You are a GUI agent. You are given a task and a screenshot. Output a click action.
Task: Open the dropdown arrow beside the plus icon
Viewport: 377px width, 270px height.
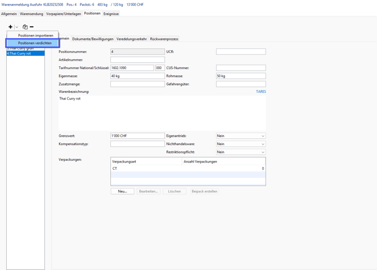click(x=16, y=27)
